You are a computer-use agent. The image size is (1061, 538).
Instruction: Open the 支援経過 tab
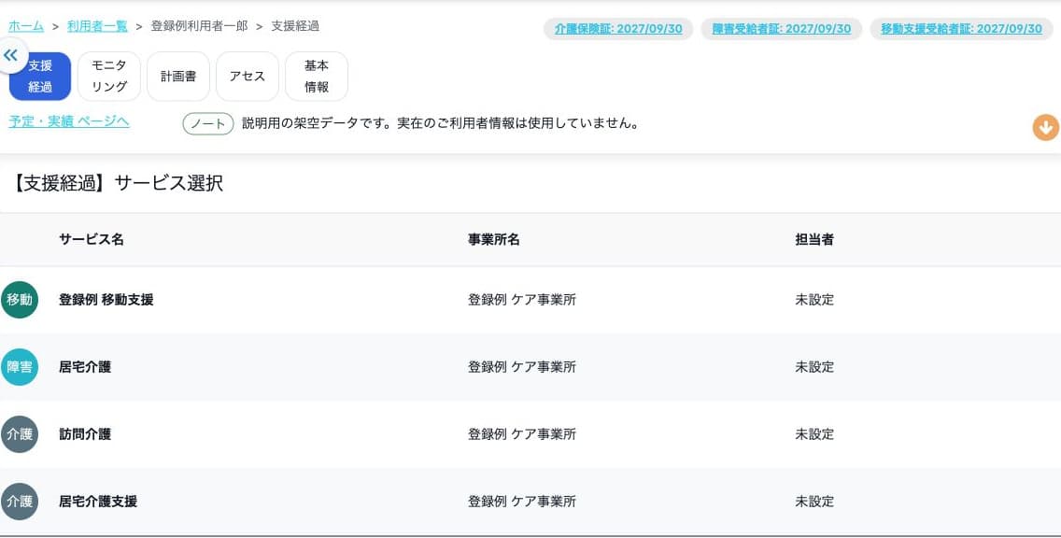[x=40, y=77]
